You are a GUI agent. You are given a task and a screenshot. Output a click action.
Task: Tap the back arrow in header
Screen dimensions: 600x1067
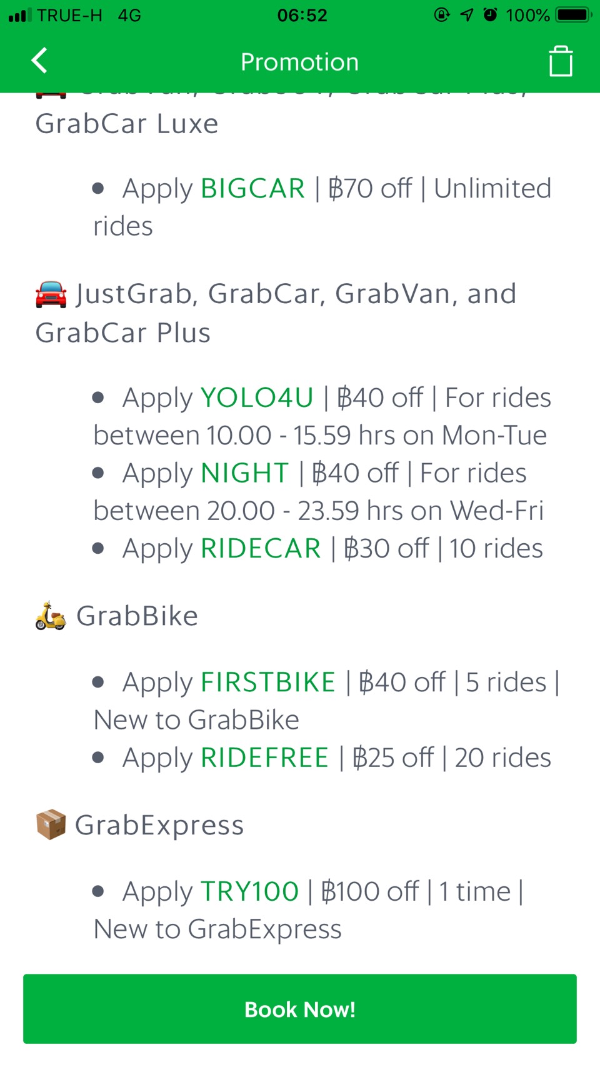[39, 61]
